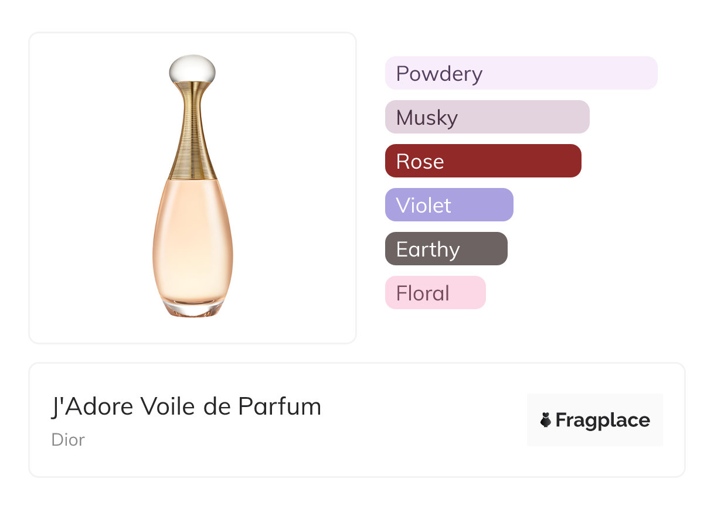Click the round glass bottle cap
This screenshot has width=714, height=506.
tap(192, 69)
